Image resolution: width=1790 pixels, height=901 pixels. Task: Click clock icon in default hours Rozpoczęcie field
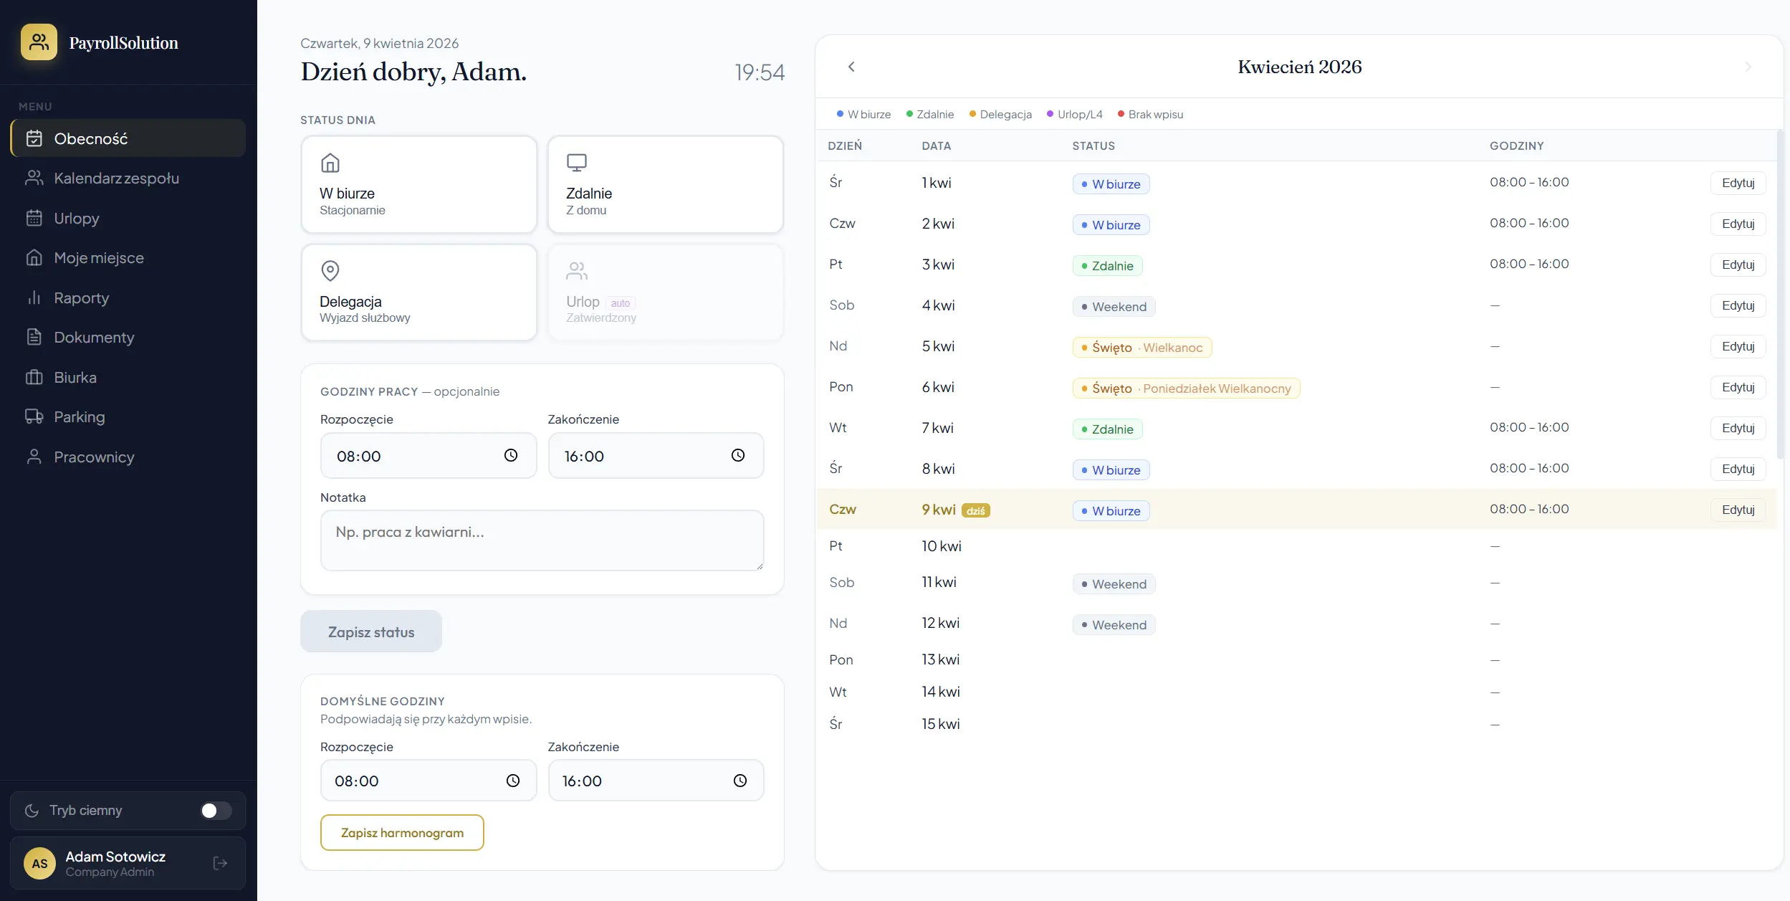[512, 781]
